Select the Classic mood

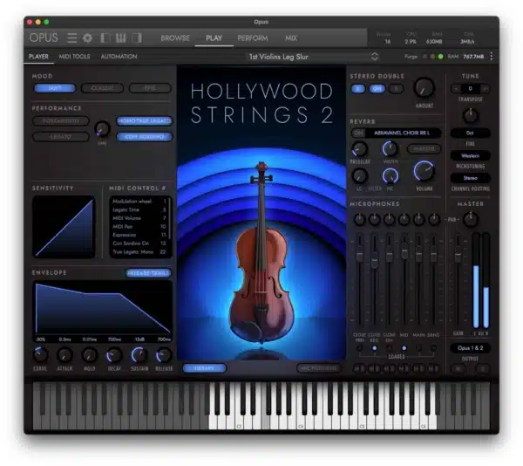(x=102, y=88)
